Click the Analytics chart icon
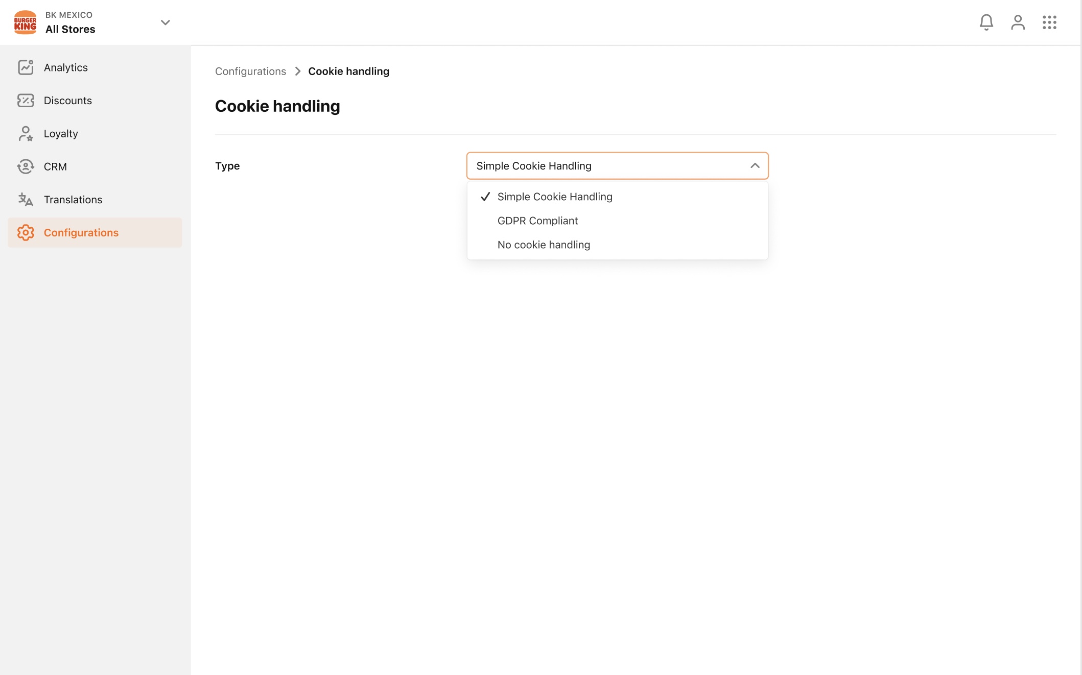Screen dimensions: 1082x675 pos(26,67)
